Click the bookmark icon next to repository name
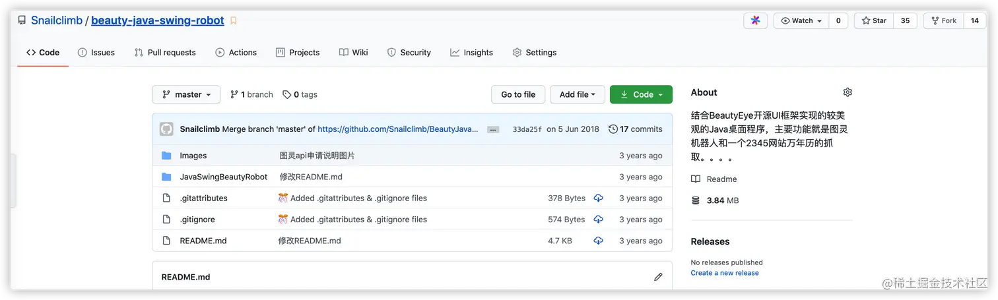The width and height of the screenshot is (998, 300). (233, 21)
